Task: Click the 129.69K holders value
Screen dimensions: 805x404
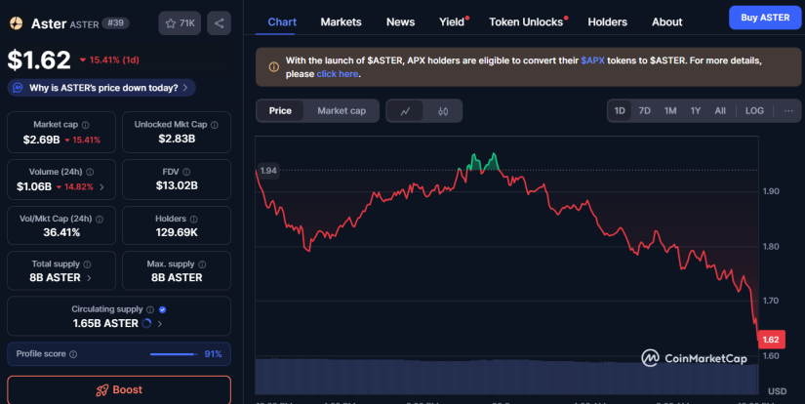Action: [177, 232]
